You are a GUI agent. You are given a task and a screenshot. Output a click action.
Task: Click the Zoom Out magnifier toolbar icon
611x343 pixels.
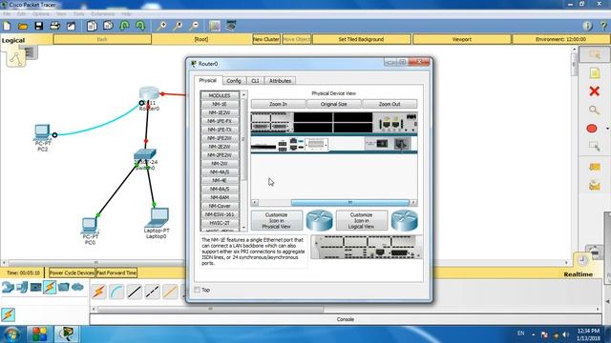click(194, 26)
